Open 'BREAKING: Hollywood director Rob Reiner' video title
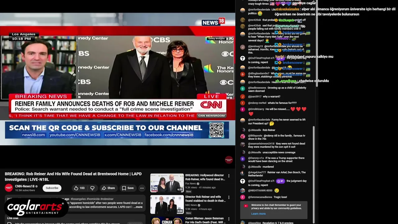 (x=205, y=177)
